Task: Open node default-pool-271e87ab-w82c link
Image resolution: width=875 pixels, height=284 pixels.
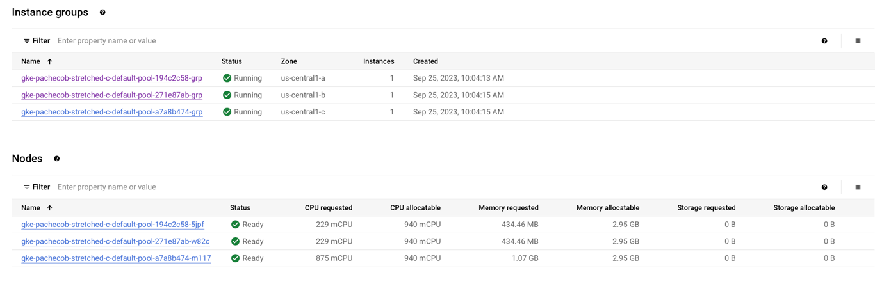Action: [x=115, y=241]
